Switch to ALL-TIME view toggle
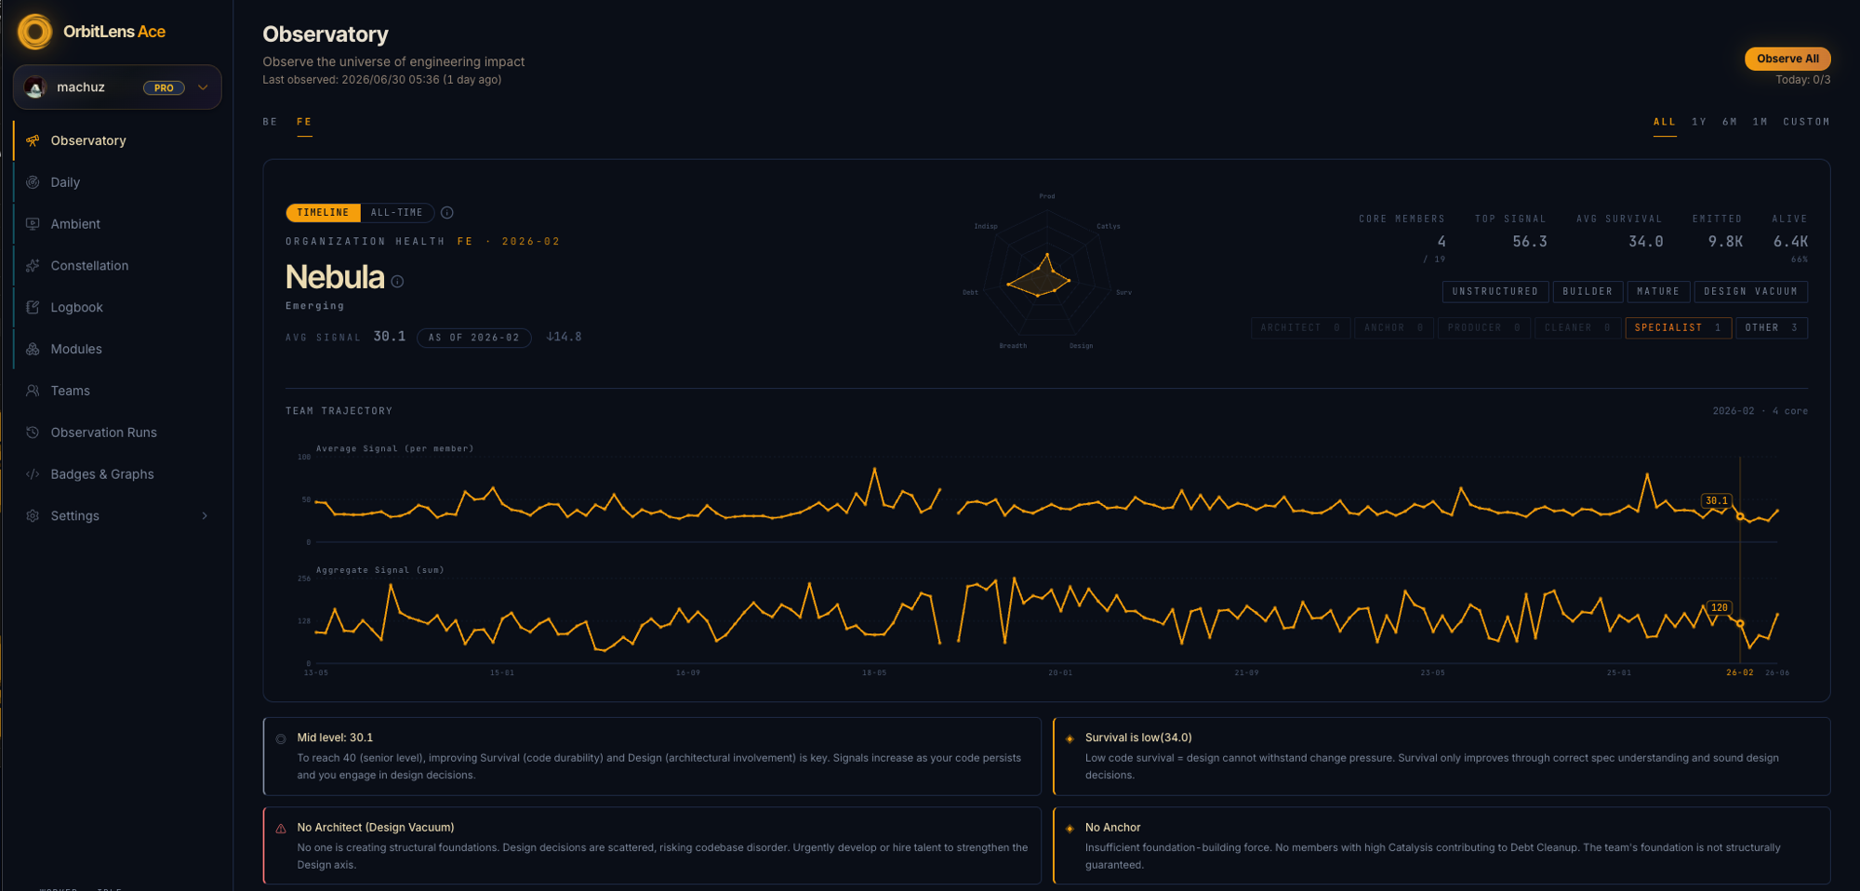The image size is (1860, 891). (x=397, y=213)
